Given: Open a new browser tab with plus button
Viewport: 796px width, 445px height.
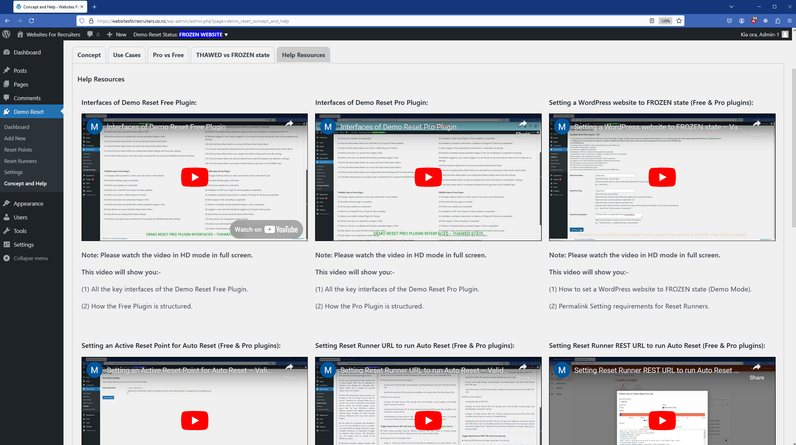Looking at the screenshot, I should (x=94, y=7).
